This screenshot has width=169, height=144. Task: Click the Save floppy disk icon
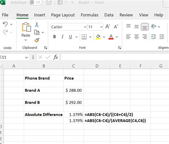(x=49, y=2)
